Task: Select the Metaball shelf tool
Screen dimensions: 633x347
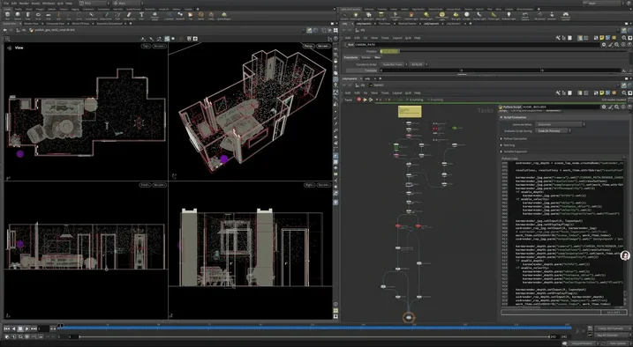Action: (180, 16)
